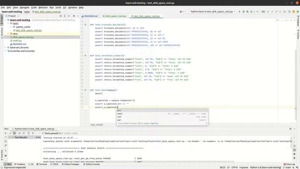Image resolution: width=300 pixels, height=169 pixels.
Task: Click the expand all test results icon
Action: [29, 133]
